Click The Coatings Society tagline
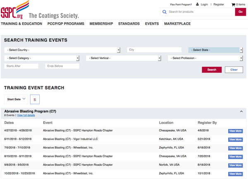Viewport: 248px width, 179px height. click(x=54, y=16)
